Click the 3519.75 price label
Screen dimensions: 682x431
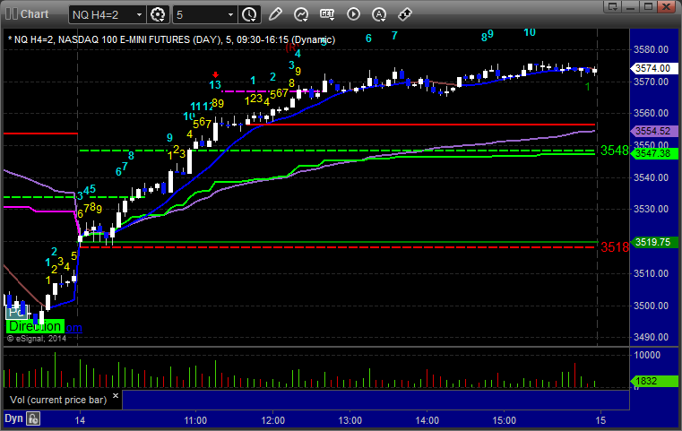pyautogui.click(x=653, y=242)
